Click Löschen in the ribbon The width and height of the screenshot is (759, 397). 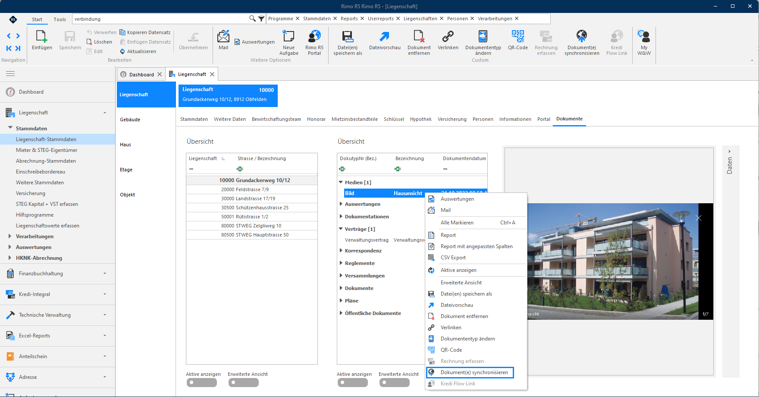(99, 42)
